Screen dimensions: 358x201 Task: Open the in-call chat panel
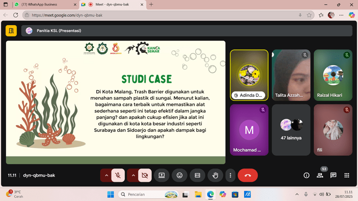pos(333,175)
